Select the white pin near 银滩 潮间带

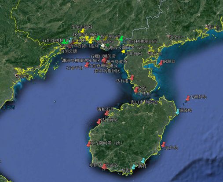(x=103, y=46)
